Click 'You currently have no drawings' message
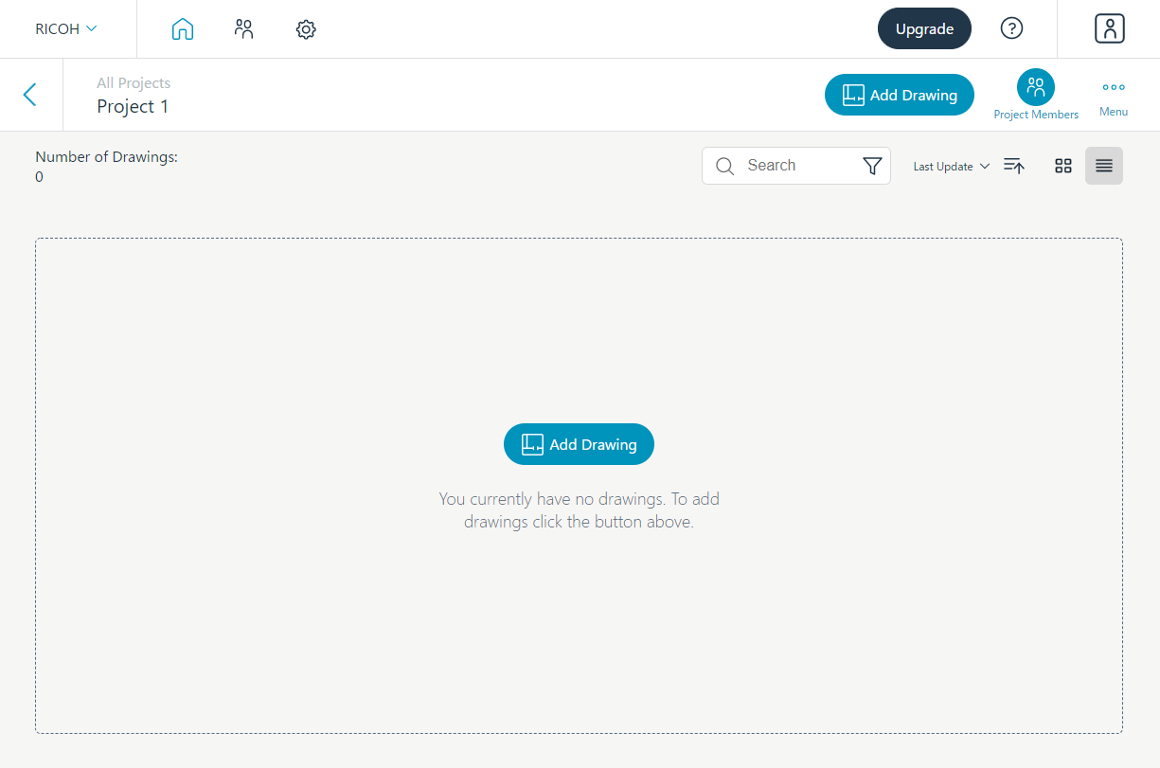This screenshot has height=768, width=1160. tap(579, 510)
